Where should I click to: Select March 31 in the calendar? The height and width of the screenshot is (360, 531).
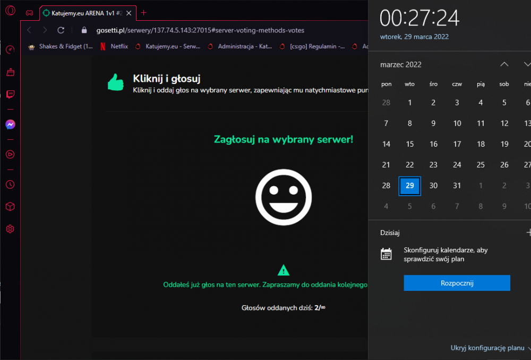[457, 186]
